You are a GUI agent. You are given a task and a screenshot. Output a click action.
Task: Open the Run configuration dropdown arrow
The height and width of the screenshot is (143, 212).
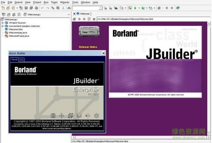[x=139, y=8]
